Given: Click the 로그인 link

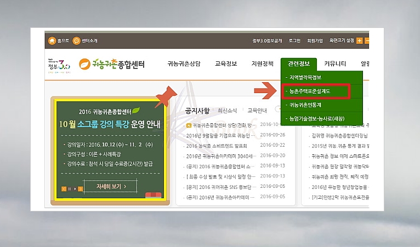Looking at the screenshot, I should (x=294, y=41).
